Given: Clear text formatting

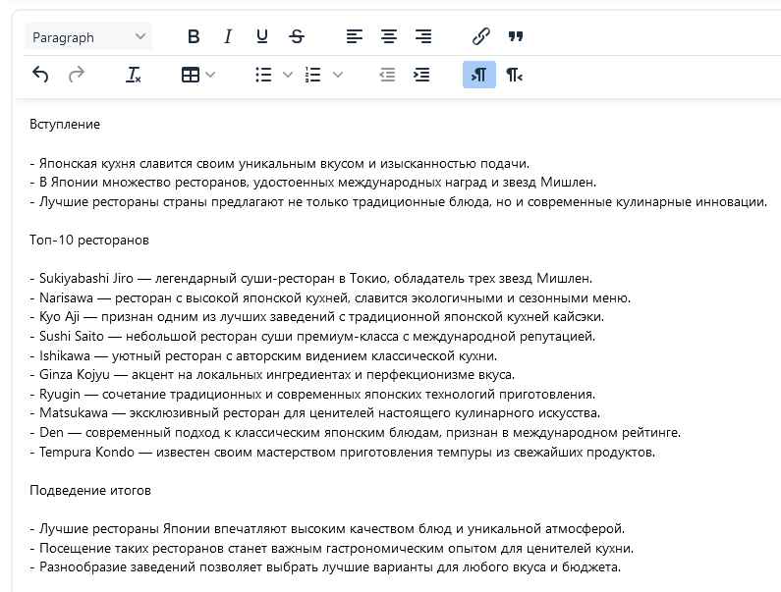Looking at the screenshot, I should coord(134,75).
